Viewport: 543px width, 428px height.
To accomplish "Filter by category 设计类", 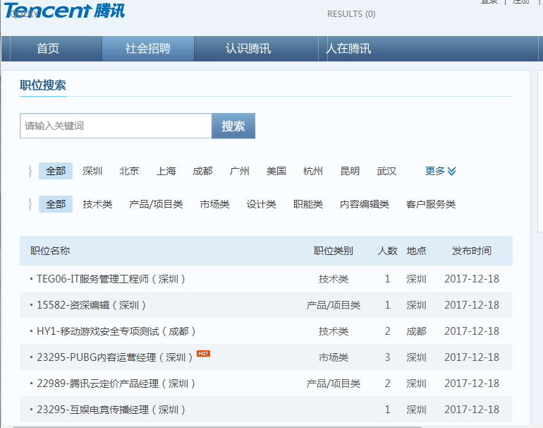I will pyautogui.click(x=261, y=204).
